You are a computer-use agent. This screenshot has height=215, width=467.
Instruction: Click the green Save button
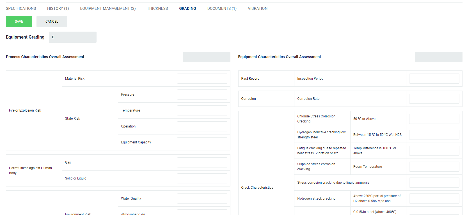point(19,22)
